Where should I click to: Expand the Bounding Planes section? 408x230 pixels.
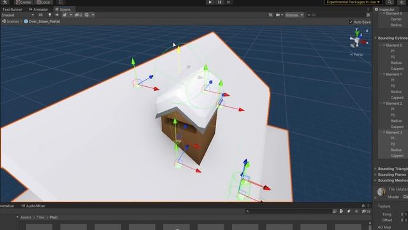375,174
